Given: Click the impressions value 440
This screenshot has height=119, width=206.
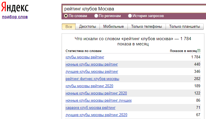Looking at the screenshot, I should pos(197,64).
